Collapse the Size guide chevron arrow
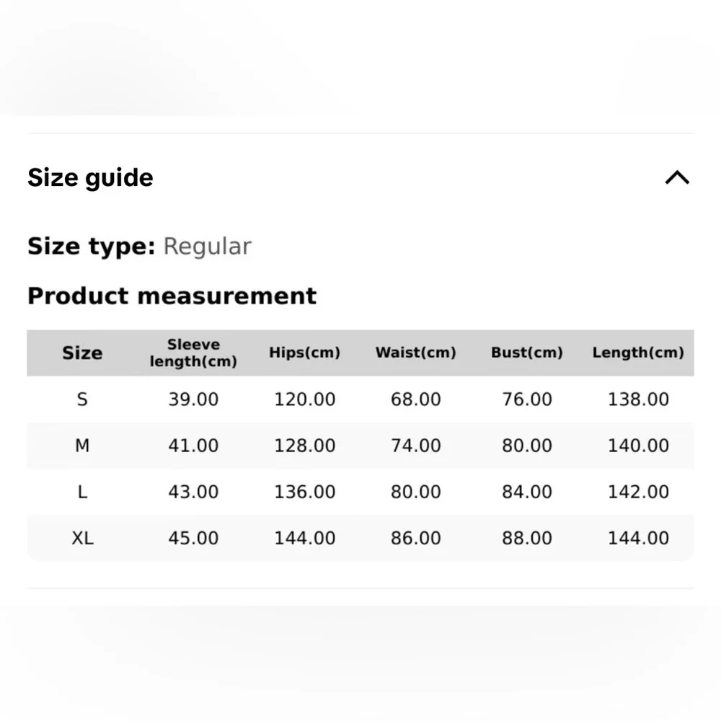The width and height of the screenshot is (721, 721). click(676, 178)
